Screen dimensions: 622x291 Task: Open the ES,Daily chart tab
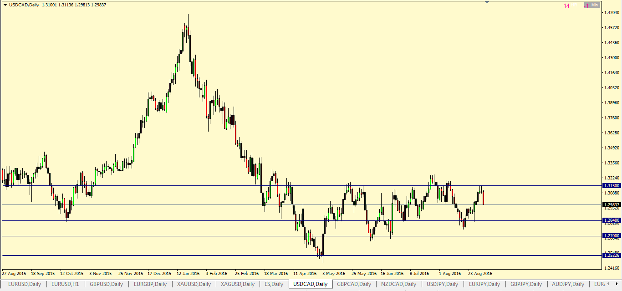(x=274, y=284)
